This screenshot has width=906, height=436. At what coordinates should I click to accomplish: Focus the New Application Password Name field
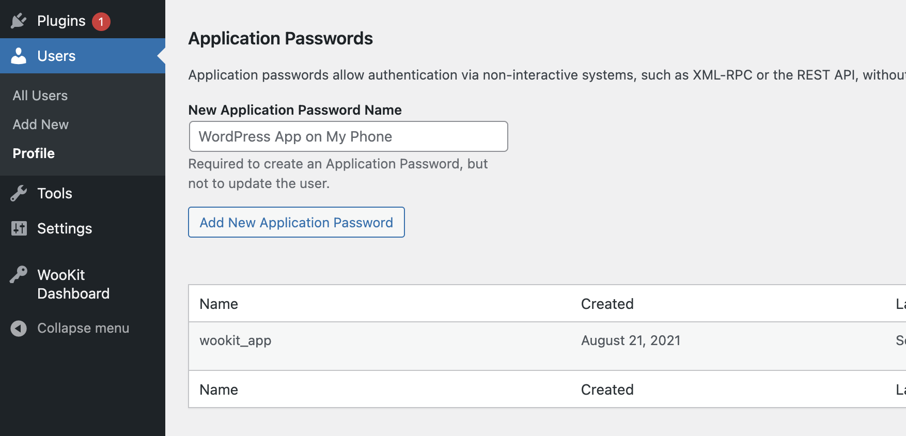pyautogui.click(x=349, y=136)
